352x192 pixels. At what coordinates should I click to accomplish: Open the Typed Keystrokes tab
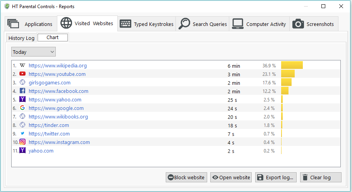147,24
